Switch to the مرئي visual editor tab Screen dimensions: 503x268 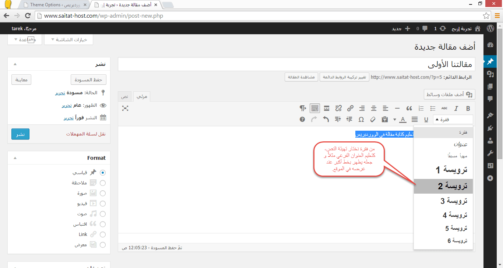pos(142,96)
